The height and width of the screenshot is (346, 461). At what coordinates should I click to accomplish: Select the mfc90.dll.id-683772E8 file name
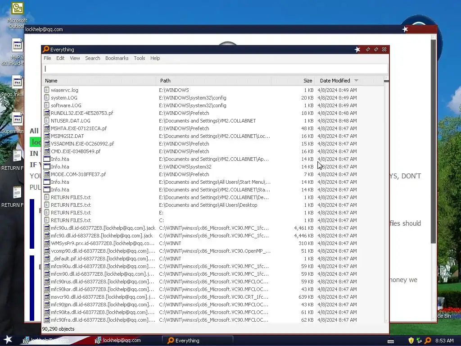[102, 236]
